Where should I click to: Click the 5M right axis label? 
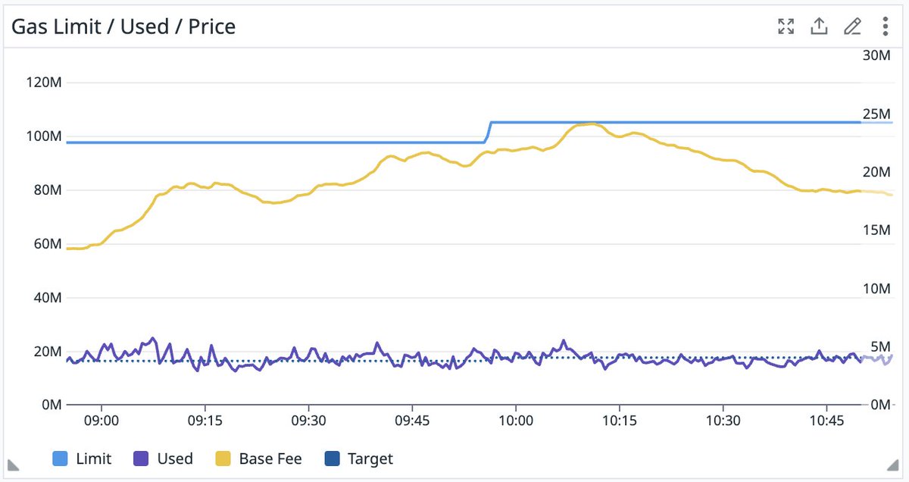point(879,347)
